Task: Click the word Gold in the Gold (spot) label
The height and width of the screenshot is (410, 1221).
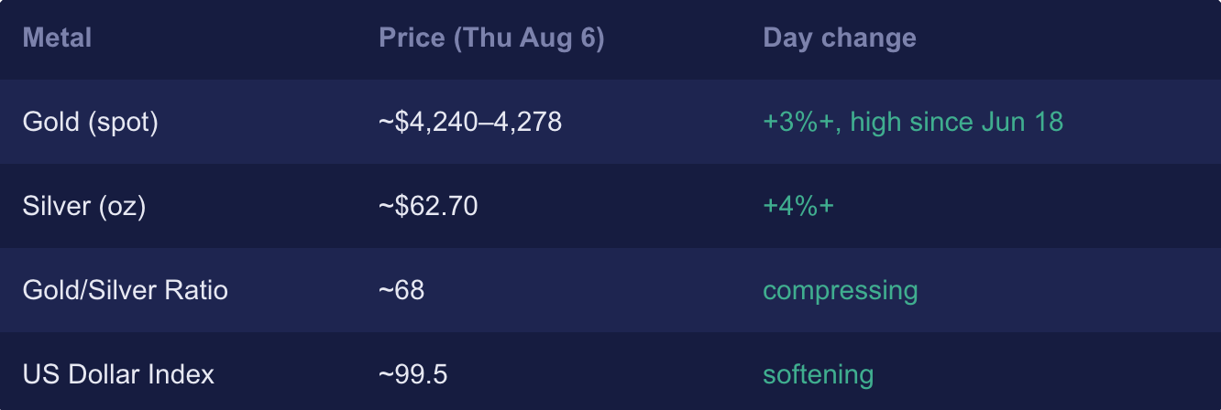Action: 51,122
